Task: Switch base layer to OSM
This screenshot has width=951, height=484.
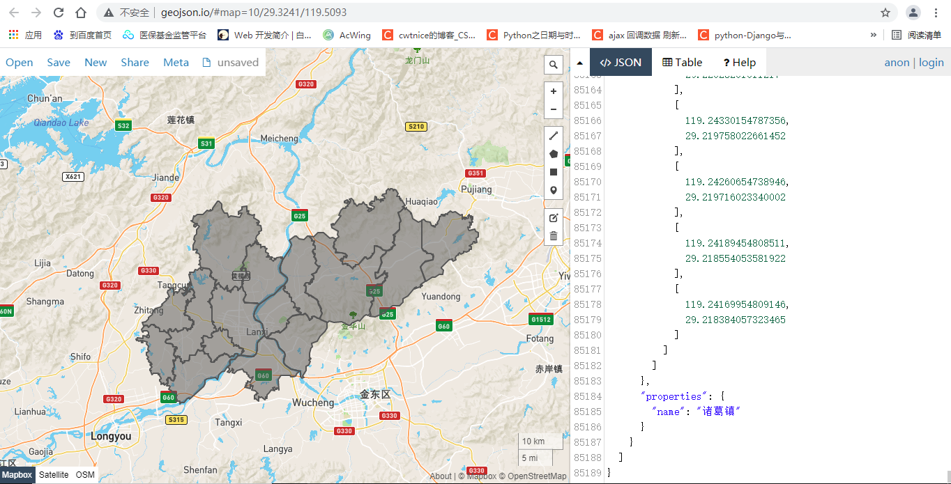Action: coord(85,475)
